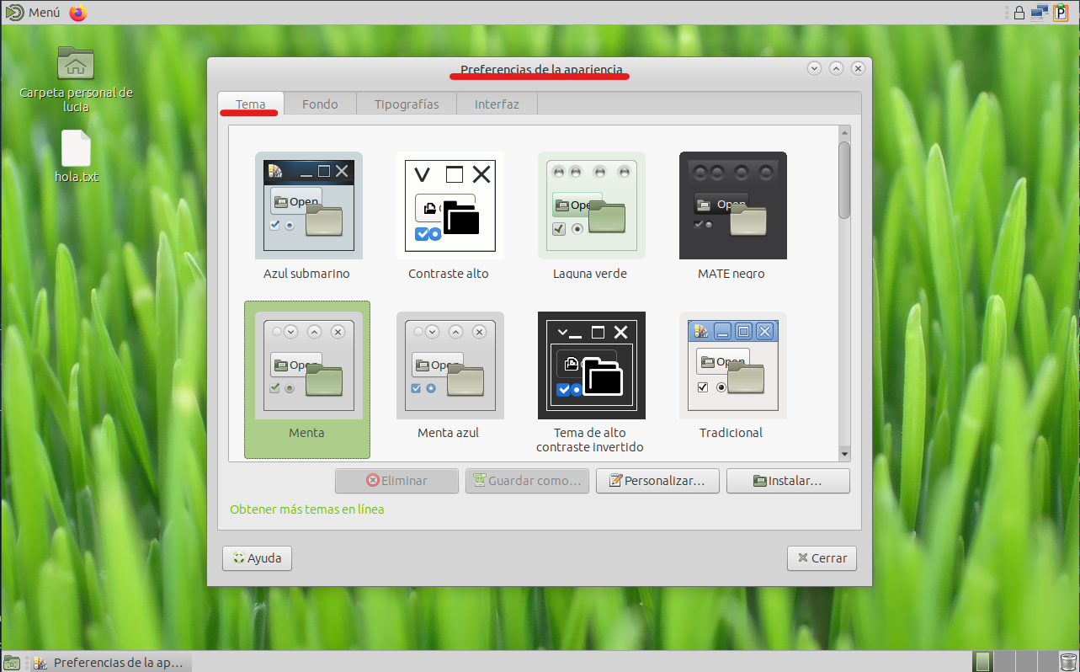The image size is (1080, 672).
Task: Apply the MATE negro theme
Action: (732, 205)
